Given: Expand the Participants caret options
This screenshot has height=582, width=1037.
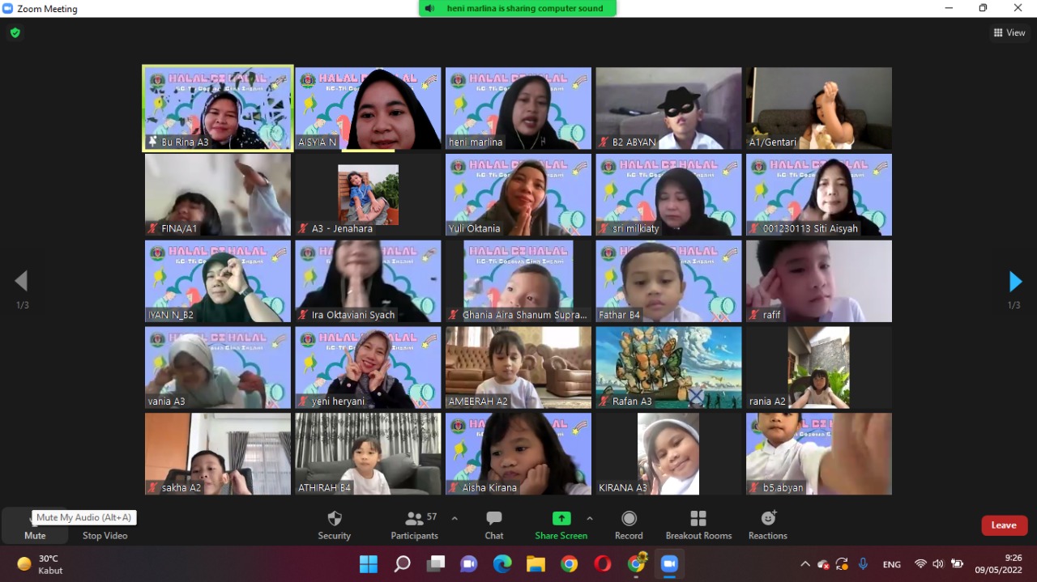Looking at the screenshot, I should 454,519.
